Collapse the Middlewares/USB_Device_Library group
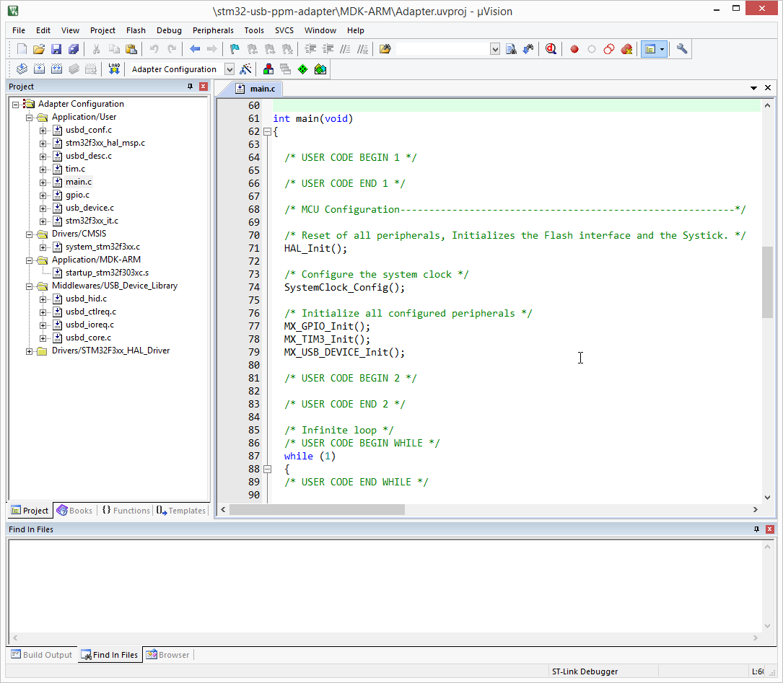 click(30, 286)
